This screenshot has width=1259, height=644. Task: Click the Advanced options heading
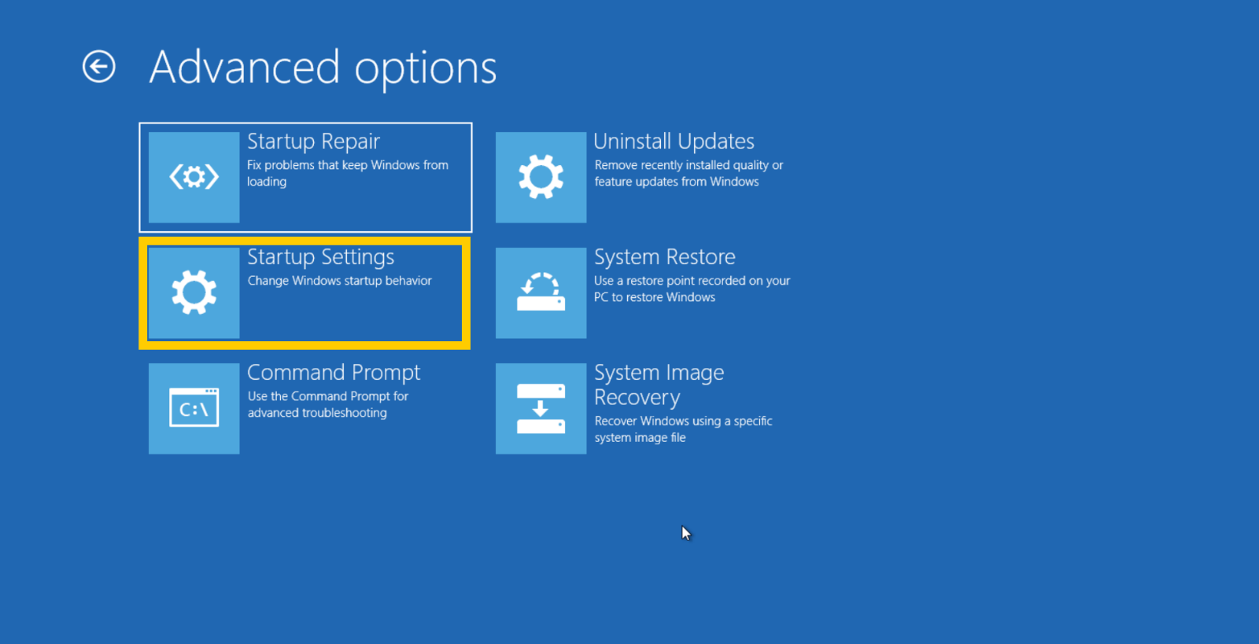(x=323, y=68)
